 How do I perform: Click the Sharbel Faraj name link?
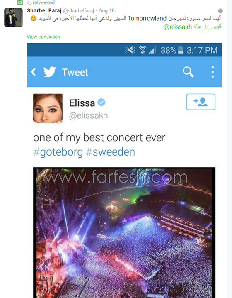[x=44, y=11]
